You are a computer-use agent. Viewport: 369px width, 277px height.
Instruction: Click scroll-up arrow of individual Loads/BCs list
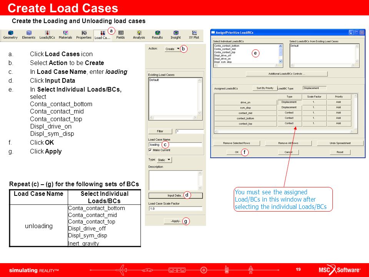pos(281,46)
